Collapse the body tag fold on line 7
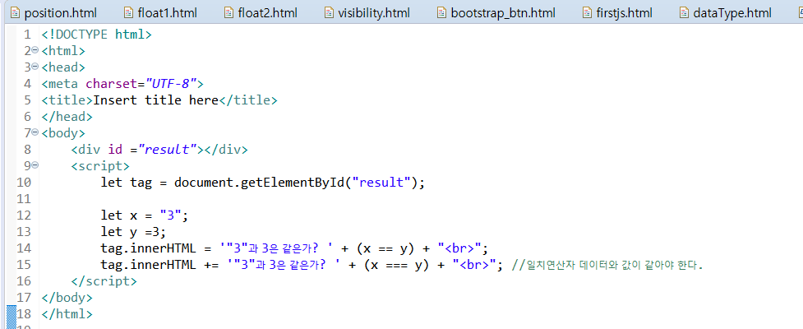Viewport: 803px width, 329px height. pos(35,132)
